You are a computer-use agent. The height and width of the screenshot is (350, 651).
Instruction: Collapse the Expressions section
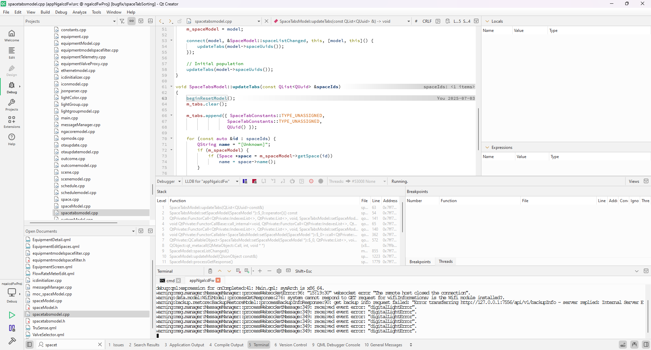(487, 148)
